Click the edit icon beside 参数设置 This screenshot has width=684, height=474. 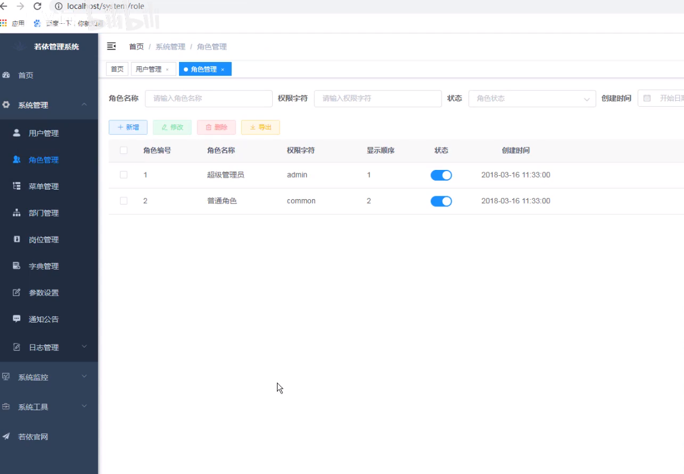point(17,292)
